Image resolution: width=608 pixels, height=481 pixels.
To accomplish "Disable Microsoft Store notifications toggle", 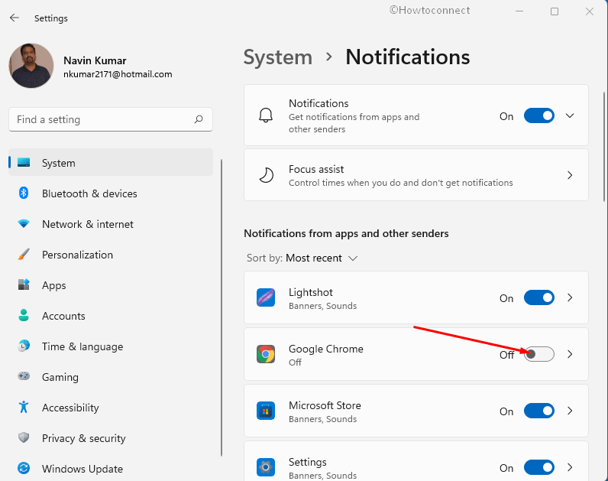I will click(539, 411).
